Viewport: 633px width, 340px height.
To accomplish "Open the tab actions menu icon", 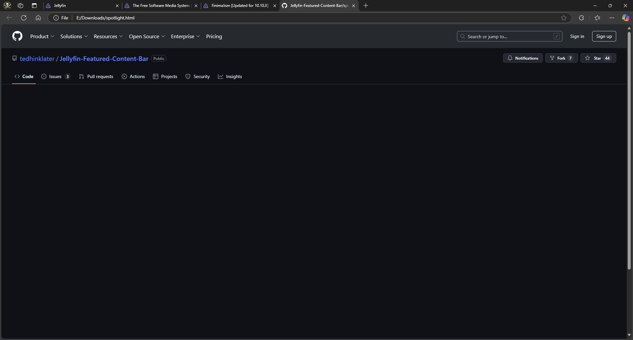I will coord(34,6).
